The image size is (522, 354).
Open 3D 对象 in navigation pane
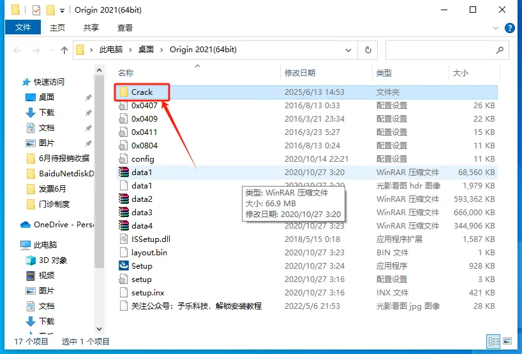point(47,260)
